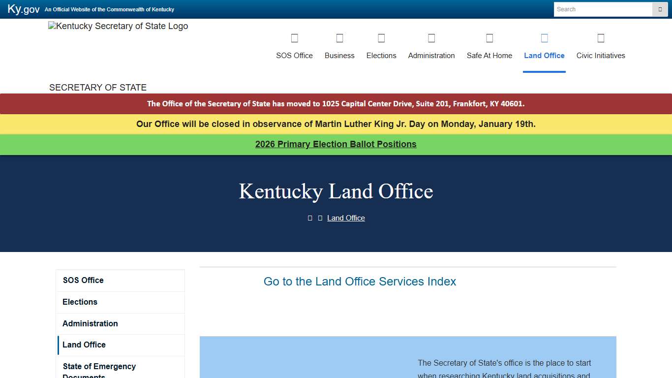This screenshot has height=378, width=672.
Task: Open the Land Office Services Index
Action: click(x=360, y=282)
